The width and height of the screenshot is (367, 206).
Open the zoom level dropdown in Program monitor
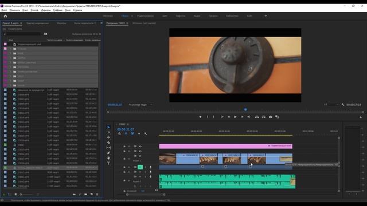point(140,105)
